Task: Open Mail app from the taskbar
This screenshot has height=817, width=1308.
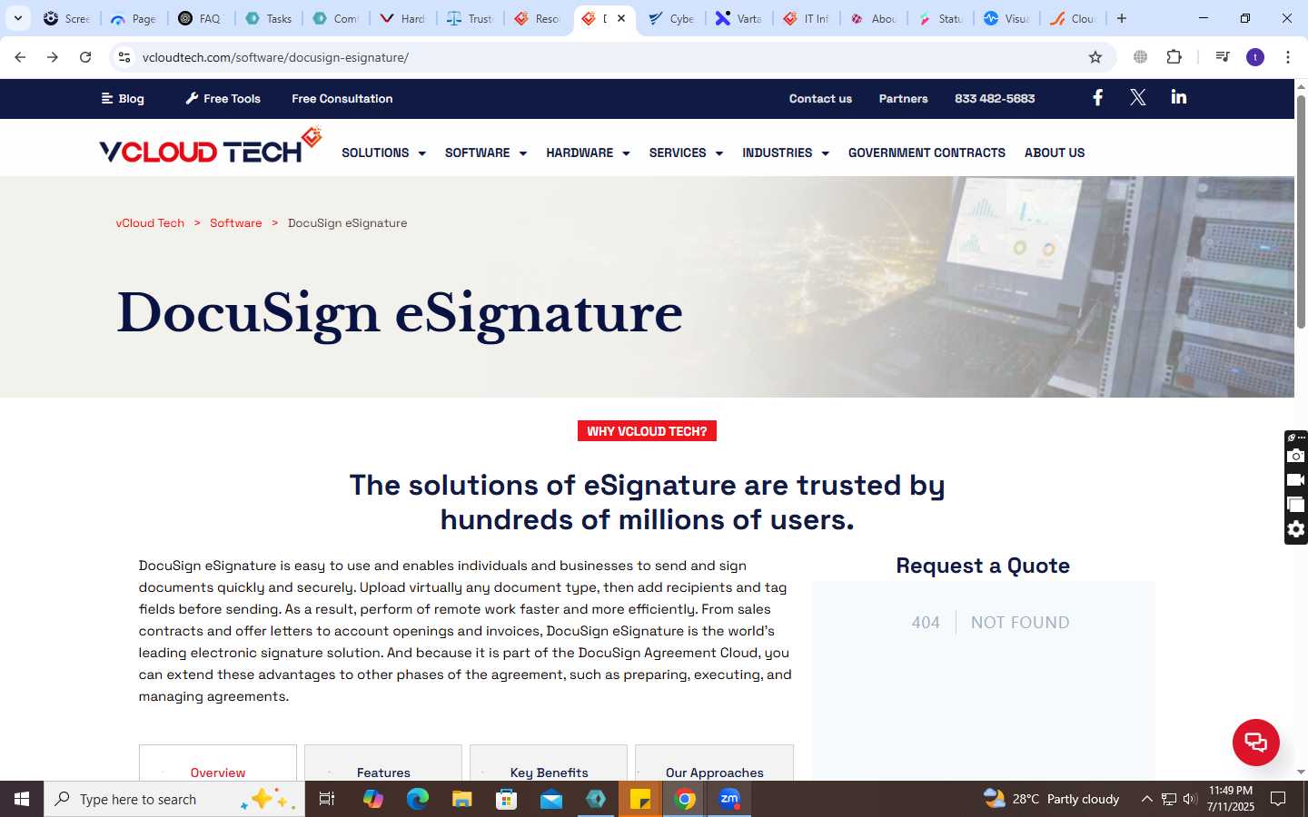Action: click(x=551, y=799)
